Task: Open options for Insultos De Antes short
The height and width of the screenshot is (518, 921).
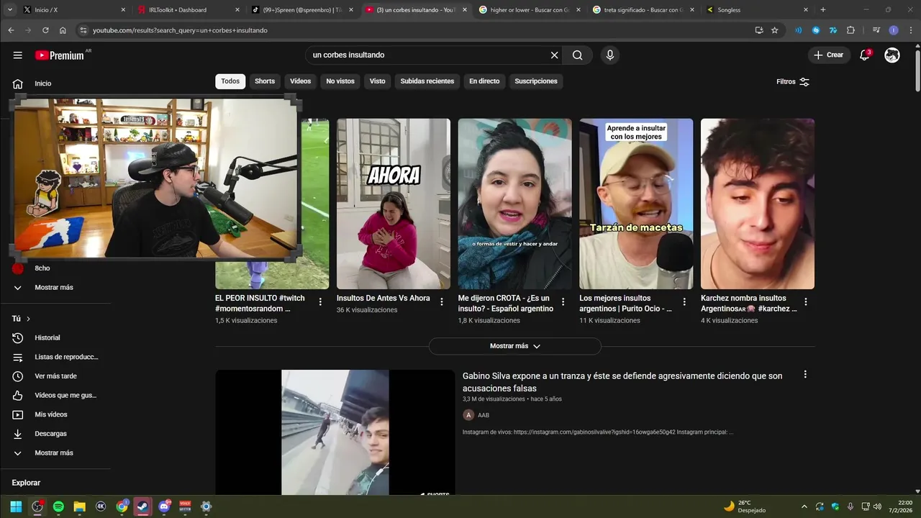Action: pyautogui.click(x=442, y=302)
